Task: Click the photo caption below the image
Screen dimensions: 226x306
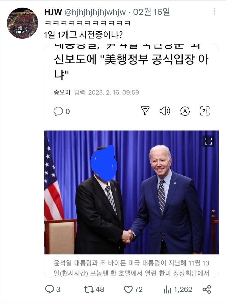Action: pos(131,268)
